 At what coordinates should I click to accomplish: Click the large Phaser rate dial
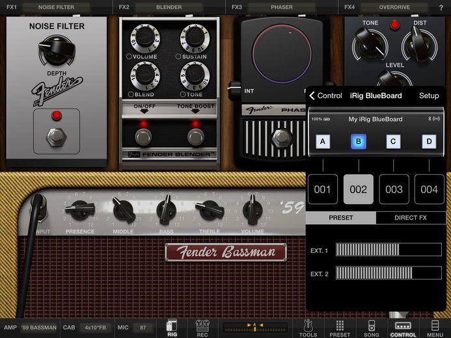point(282,54)
